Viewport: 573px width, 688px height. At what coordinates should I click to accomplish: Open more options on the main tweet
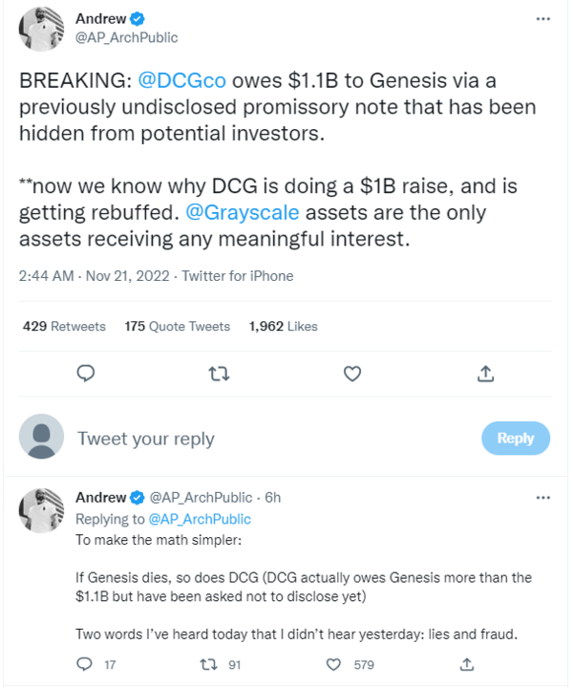542,19
